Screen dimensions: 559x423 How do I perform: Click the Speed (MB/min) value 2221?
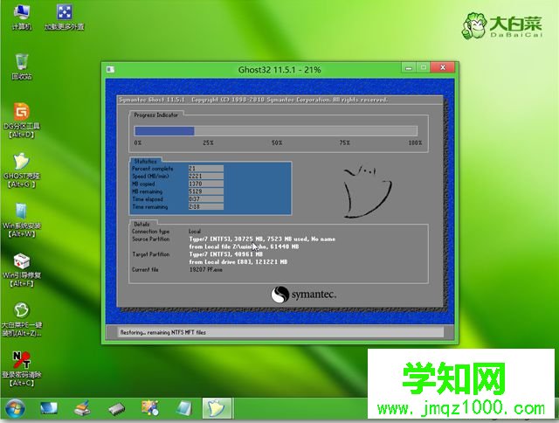point(206,176)
